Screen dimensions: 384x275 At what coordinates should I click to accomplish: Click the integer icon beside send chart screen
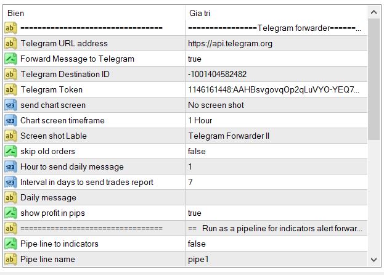tap(10, 105)
